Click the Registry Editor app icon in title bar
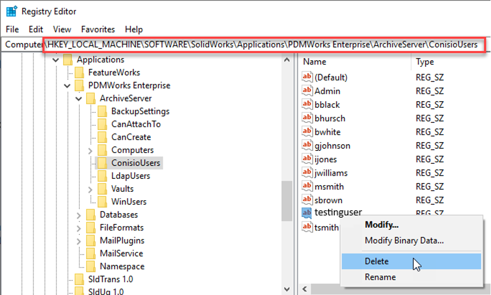 (x=10, y=11)
